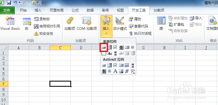Open the 宏 (Macros) dialog

pos(27,24)
